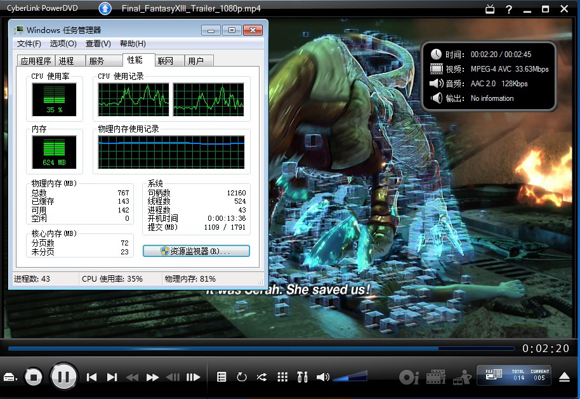Open the movie remix clip icon

click(436, 377)
